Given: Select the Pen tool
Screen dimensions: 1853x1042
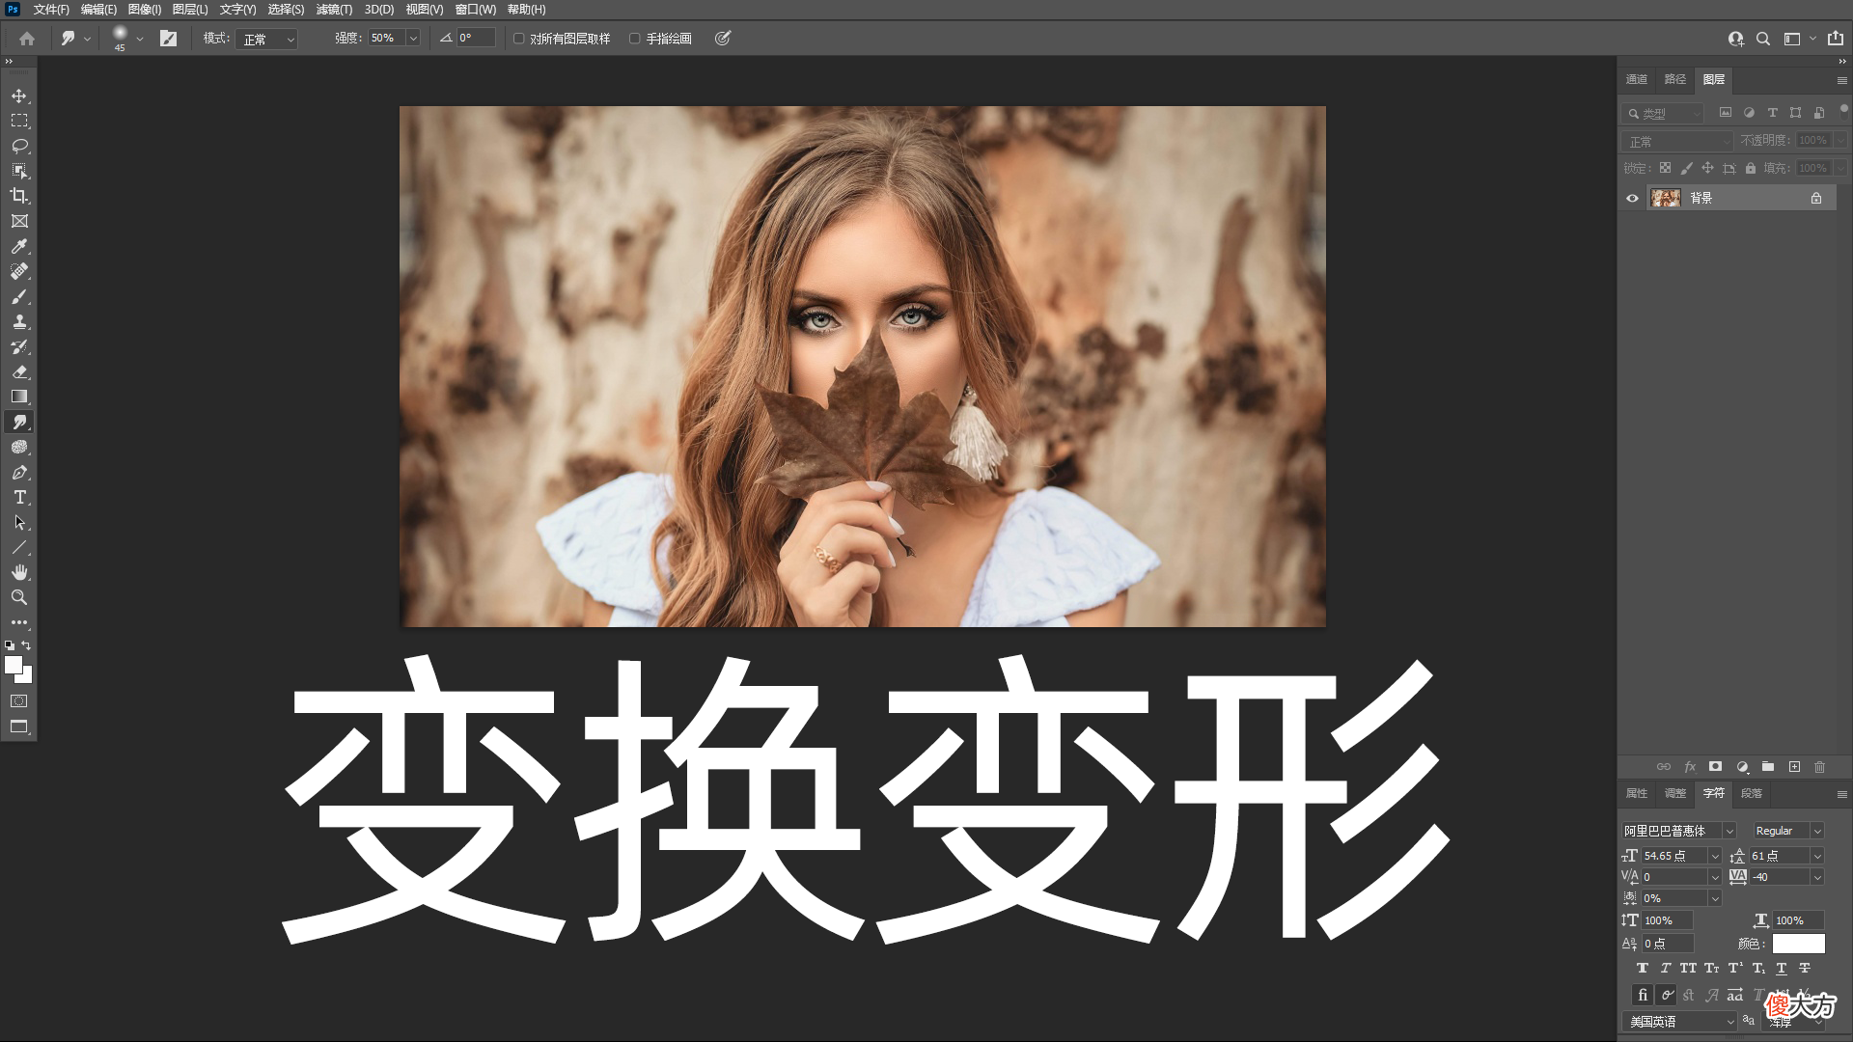Looking at the screenshot, I should pyautogui.click(x=19, y=473).
